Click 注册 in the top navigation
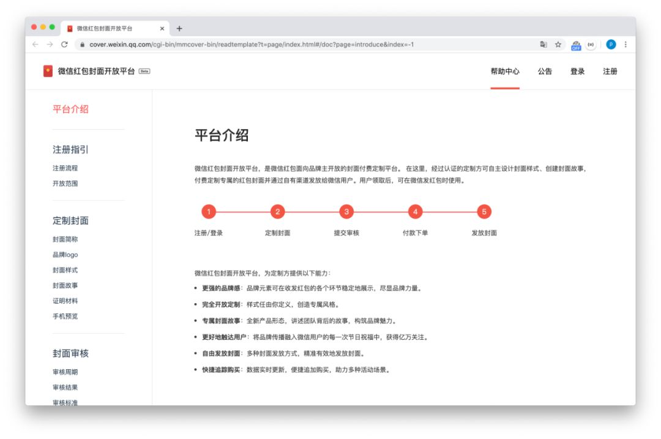The width and height of the screenshot is (661, 439). tap(610, 71)
